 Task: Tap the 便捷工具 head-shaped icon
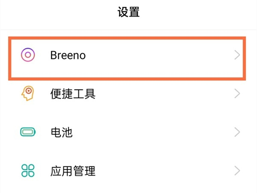tap(28, 93)
